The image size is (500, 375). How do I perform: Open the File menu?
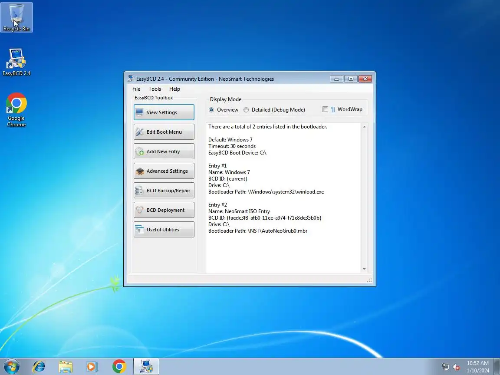pyautogui.click(x=136, y=89)
